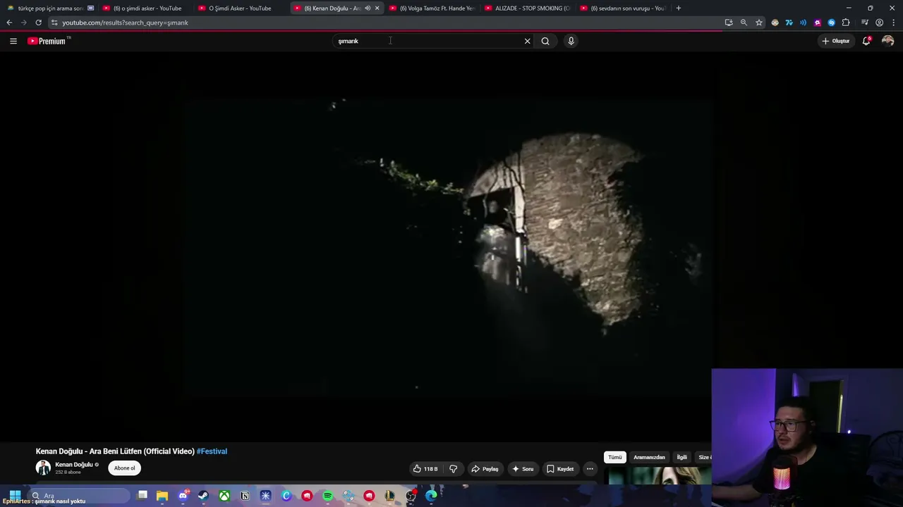Click the Oluştur create button
The image size is (903, 507).
pos(836,41)
